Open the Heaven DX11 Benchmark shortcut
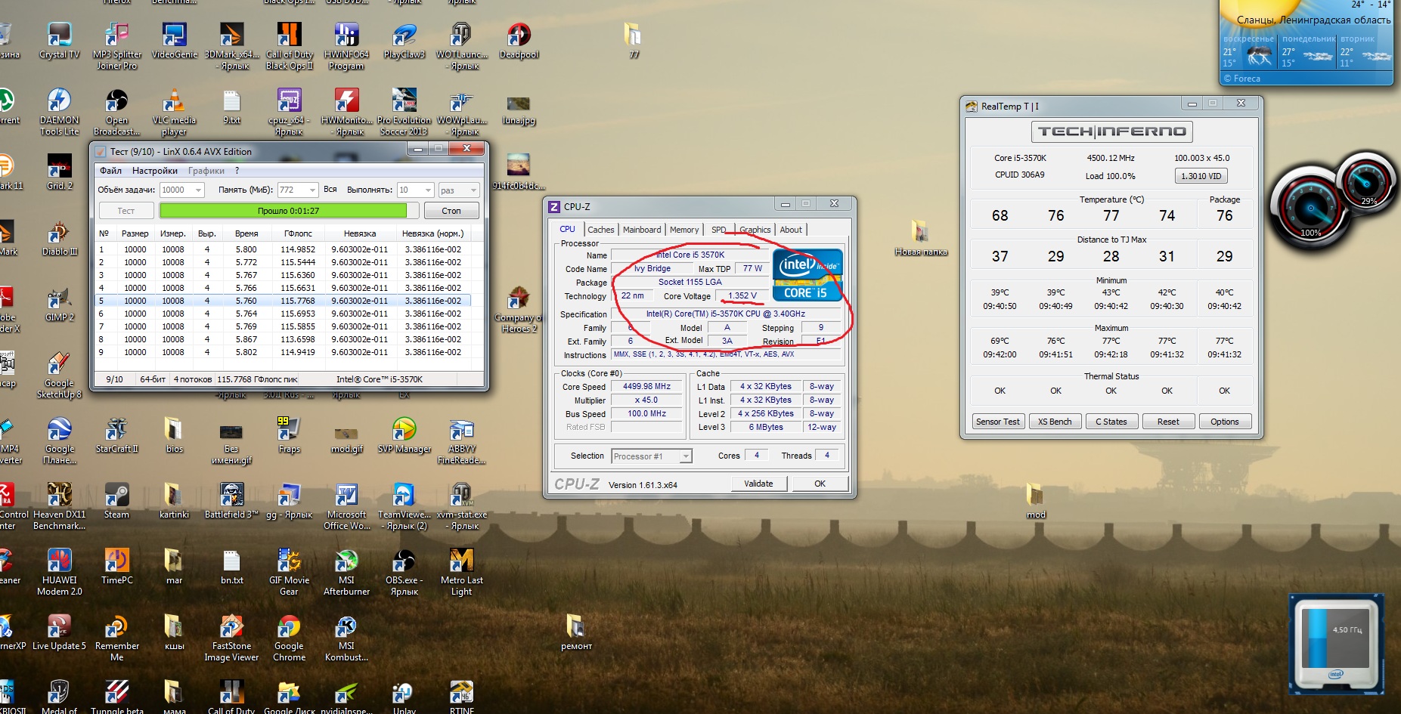The image size is (1401, 714). (x=59, y=496)
